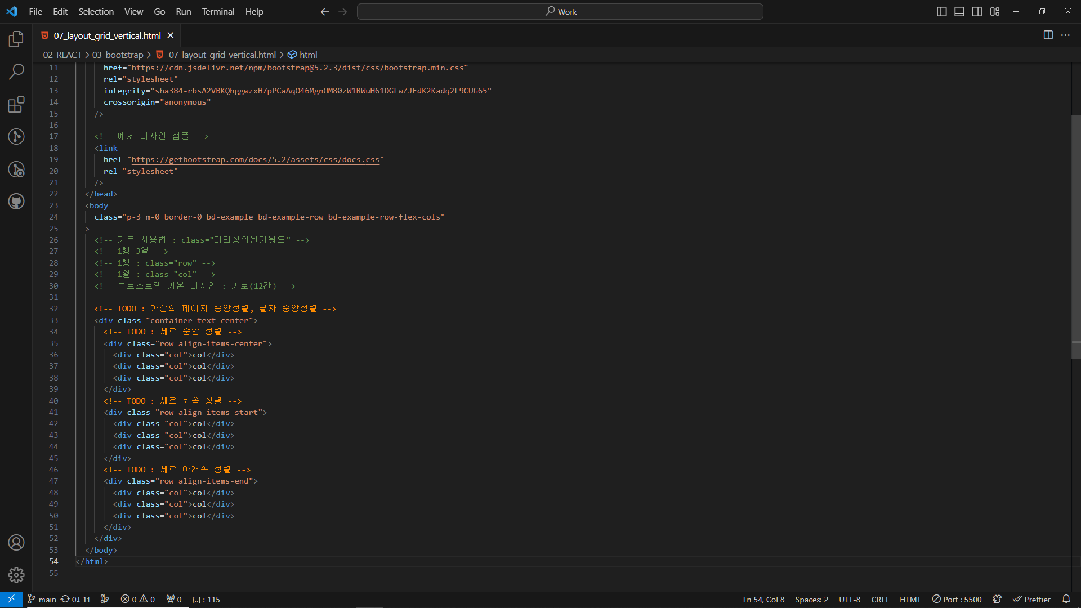Open the Source Control view icon
1081x608 pixels.
tap(16, 136)
